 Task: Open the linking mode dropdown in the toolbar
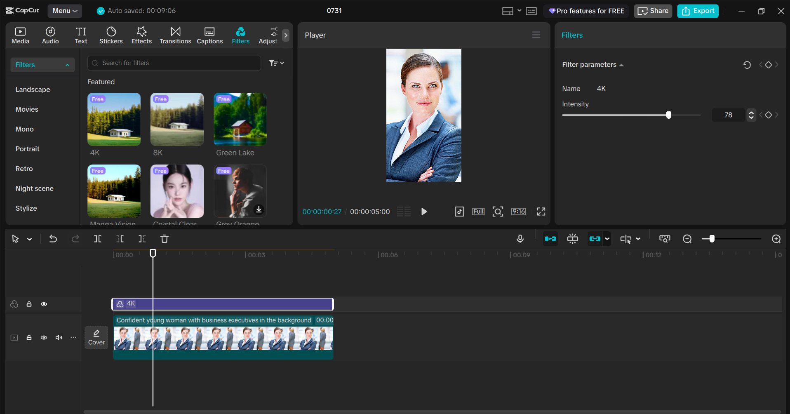(607, 239)
